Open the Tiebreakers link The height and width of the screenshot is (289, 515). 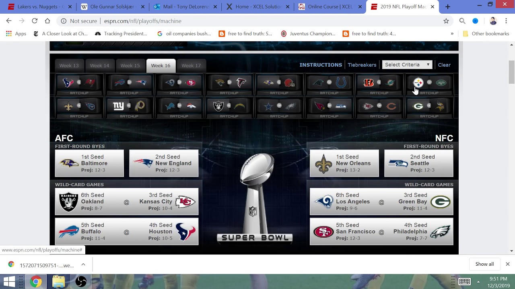tap(362, 65)
